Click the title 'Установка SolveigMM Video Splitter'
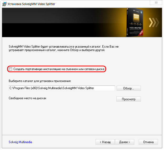 pos(31,4)
